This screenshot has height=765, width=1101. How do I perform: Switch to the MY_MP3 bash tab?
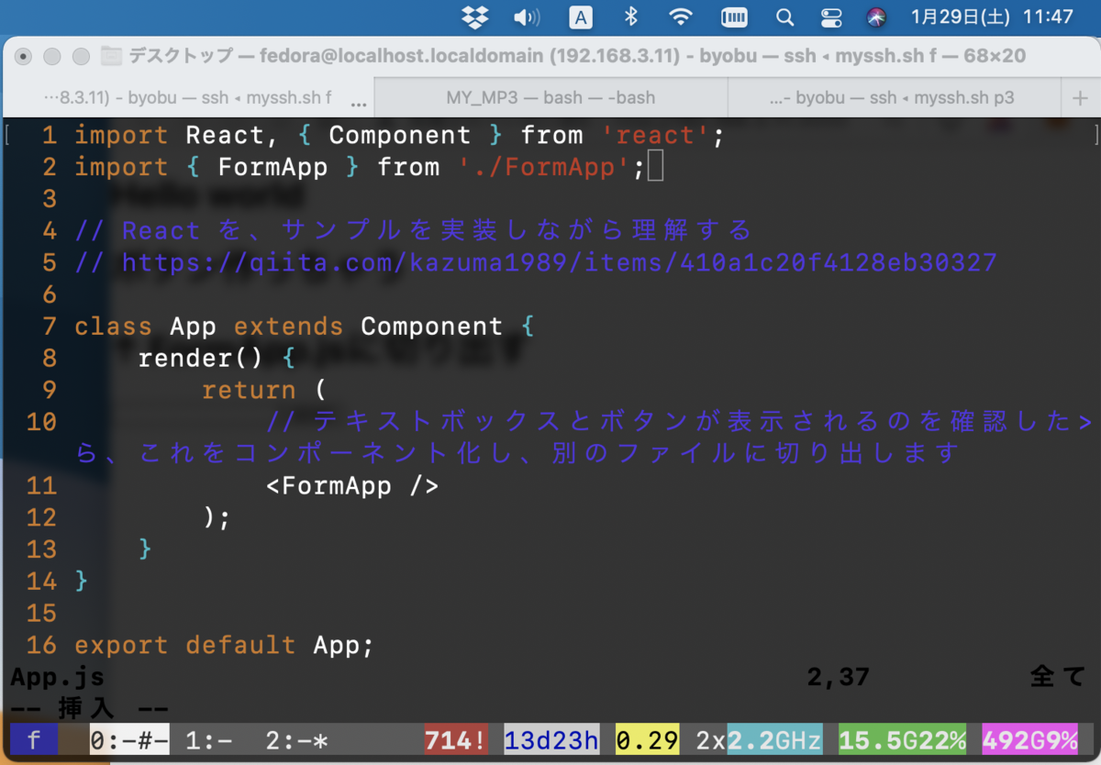[550, 97]
